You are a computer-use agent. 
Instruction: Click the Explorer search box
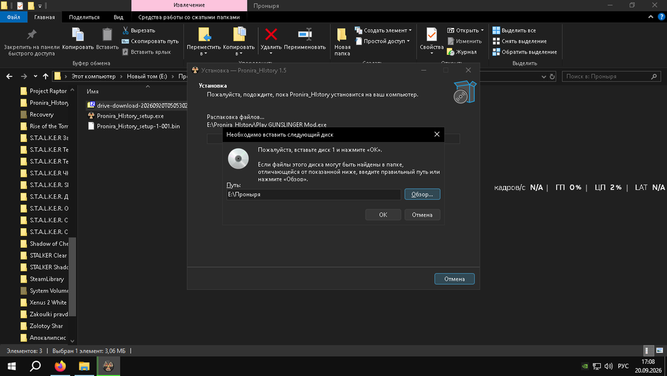pos(612,77)
